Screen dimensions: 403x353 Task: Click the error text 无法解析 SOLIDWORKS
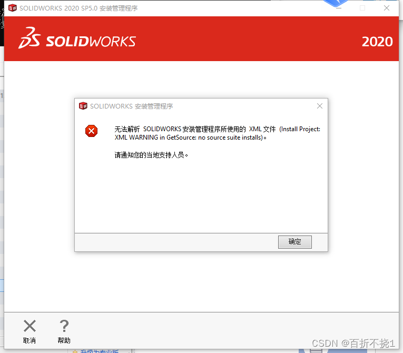pyautogui.click(x=218, y=133)
